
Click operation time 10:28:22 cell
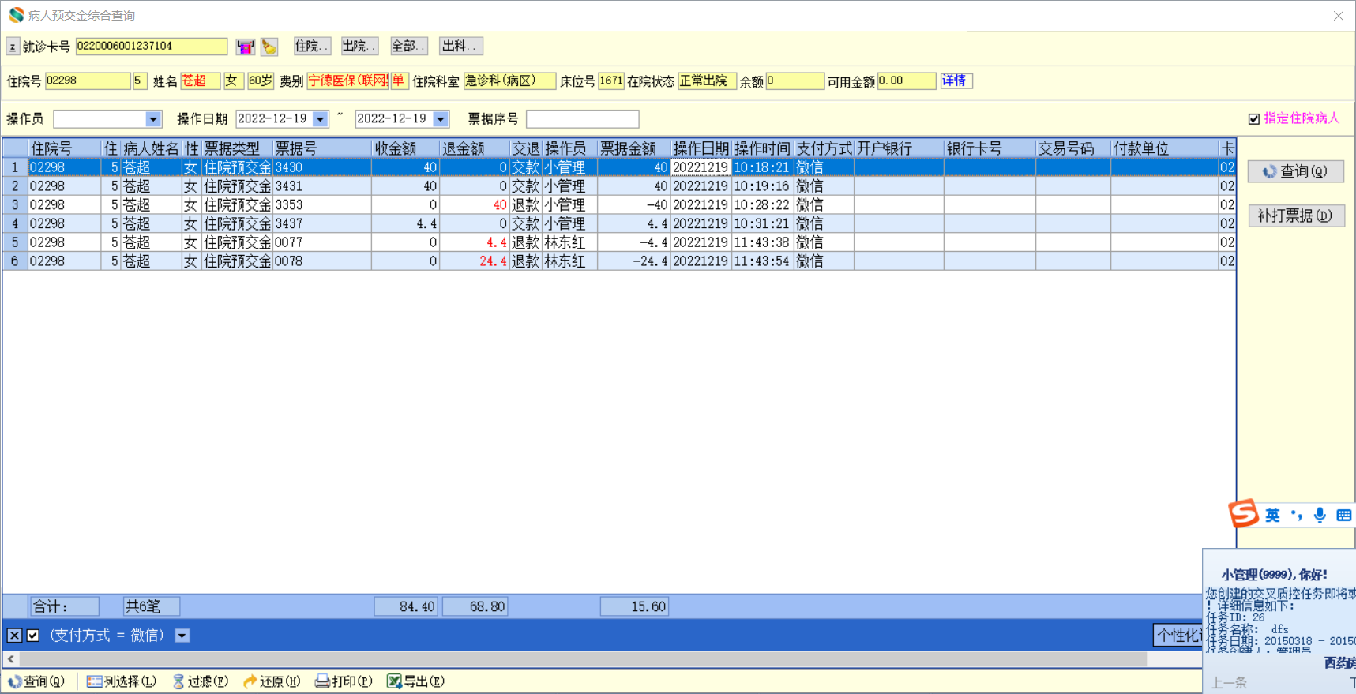tap(762, 205)
